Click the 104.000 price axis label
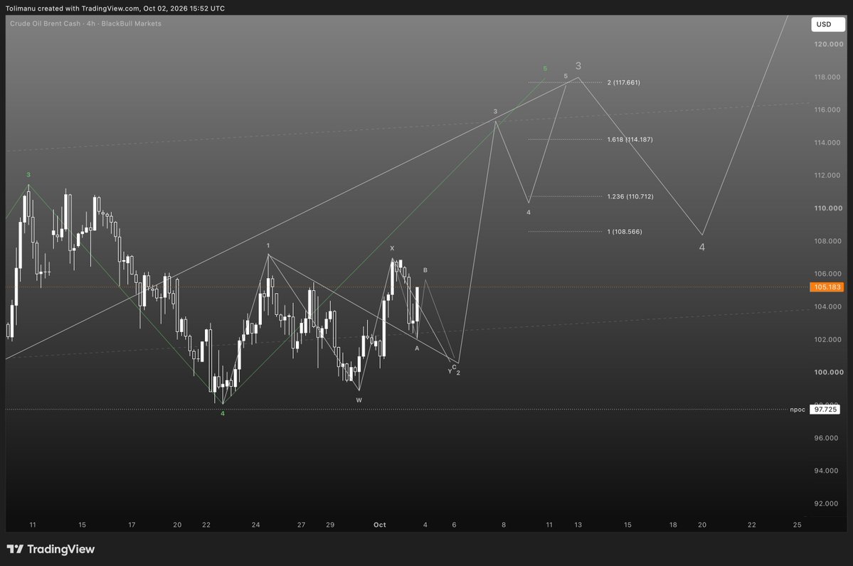 point(827,306)
